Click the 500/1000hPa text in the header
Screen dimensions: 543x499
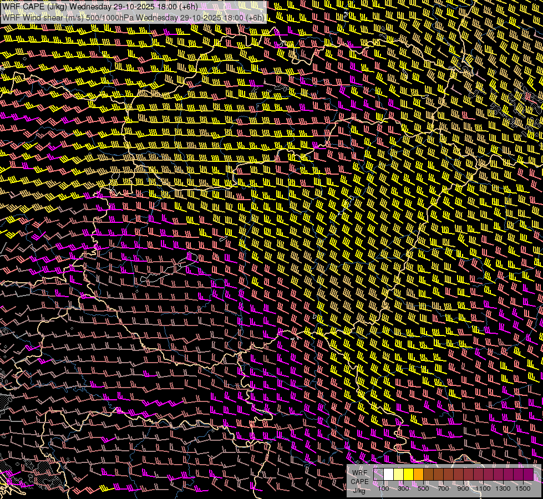point(110,17)
